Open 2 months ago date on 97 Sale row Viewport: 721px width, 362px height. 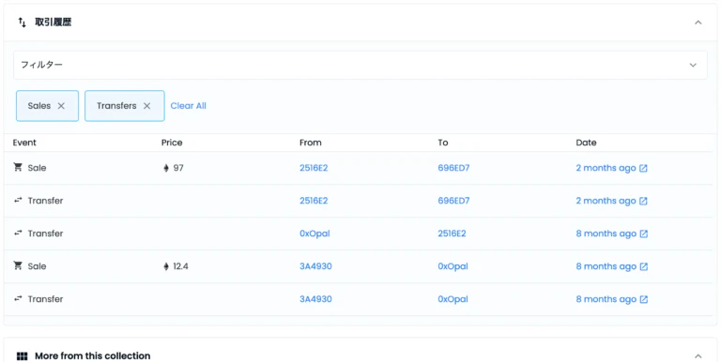pos(606,168)
